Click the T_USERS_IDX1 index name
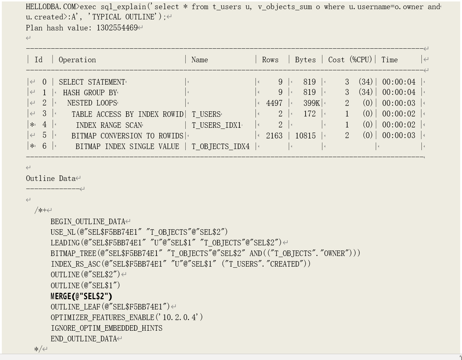Viewport: 462px width, 360px height. 216,125
